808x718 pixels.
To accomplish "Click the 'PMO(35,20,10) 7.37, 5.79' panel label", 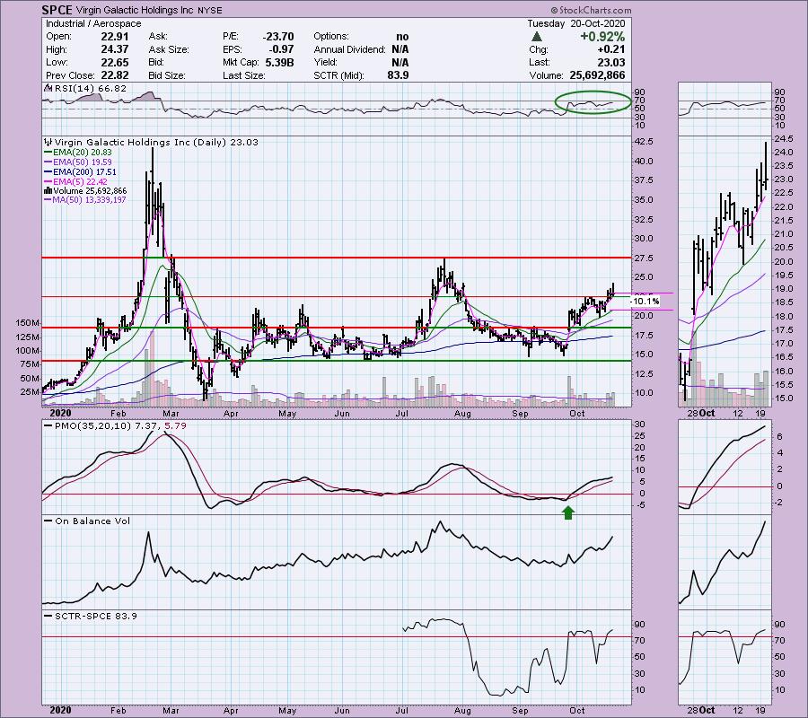I will [120, 426].
